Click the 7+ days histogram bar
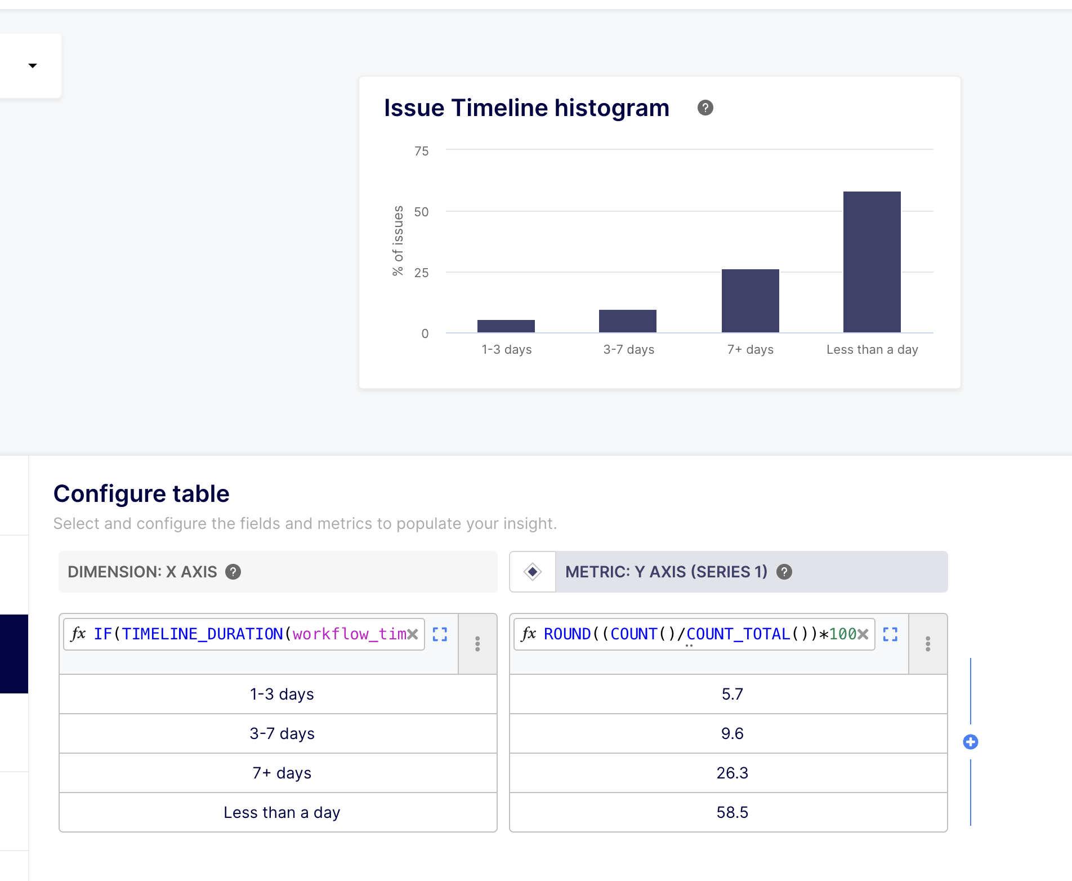Viewport: 1072px width, 881px height. point(750,301)
